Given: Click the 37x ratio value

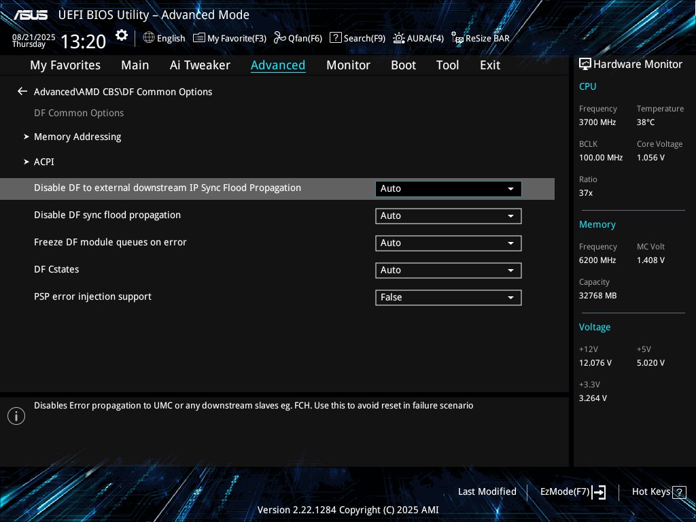Looking at the screenshot, I should pos(585,193).
